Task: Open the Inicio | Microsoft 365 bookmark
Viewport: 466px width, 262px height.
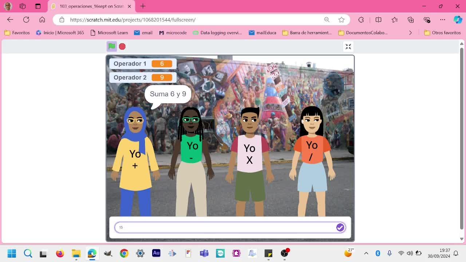Action: click(60, 33)
